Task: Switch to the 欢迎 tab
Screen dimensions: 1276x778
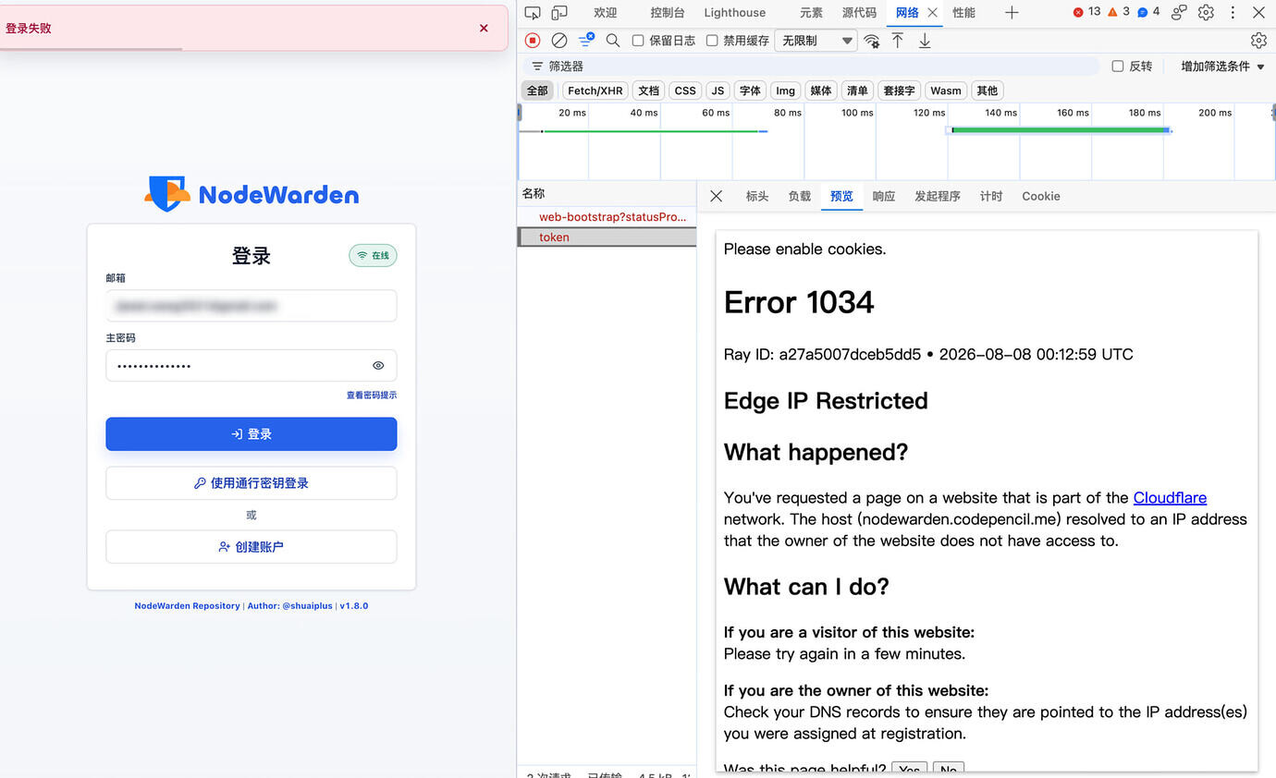Action: pos(606,13)
